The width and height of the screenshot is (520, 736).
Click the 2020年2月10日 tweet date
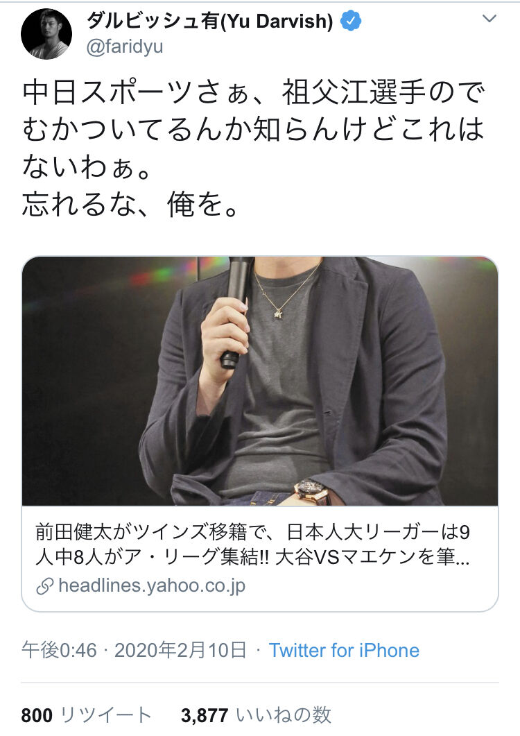coord(180,651)
